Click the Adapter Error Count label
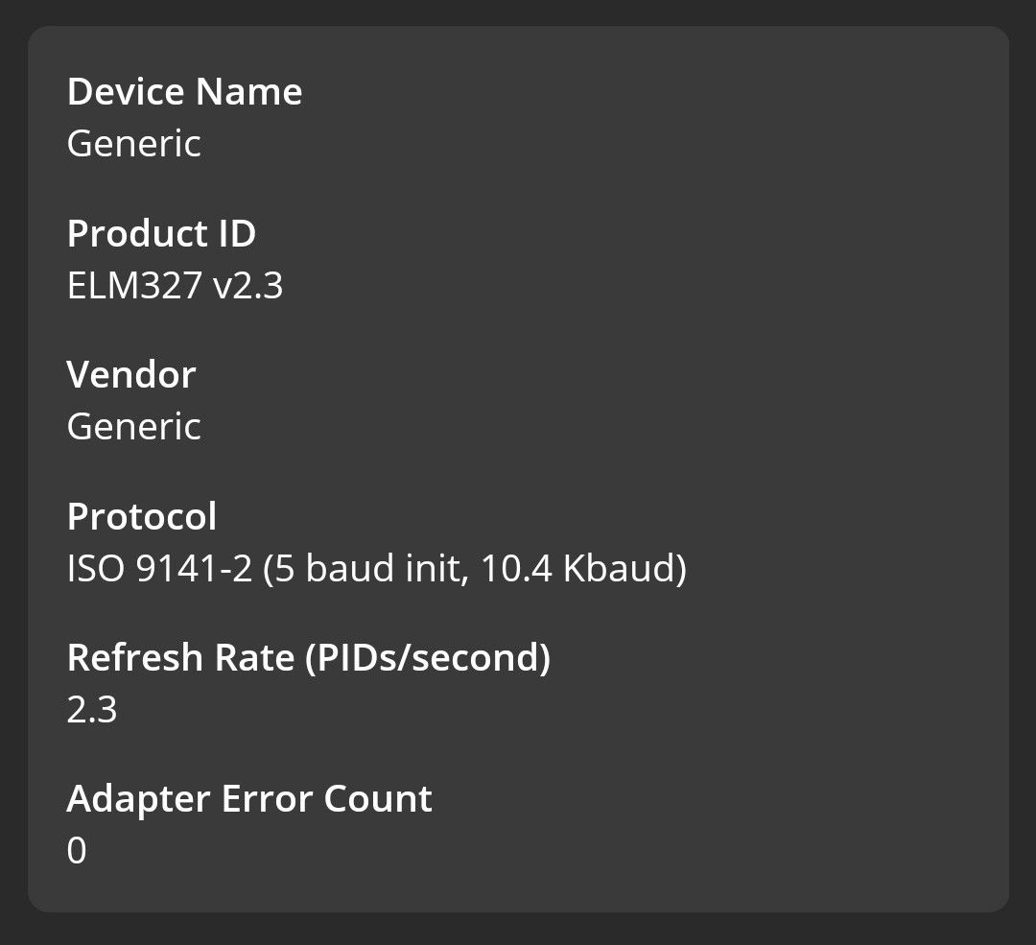This screenshot has width=1036, height=945. point(249,797)
